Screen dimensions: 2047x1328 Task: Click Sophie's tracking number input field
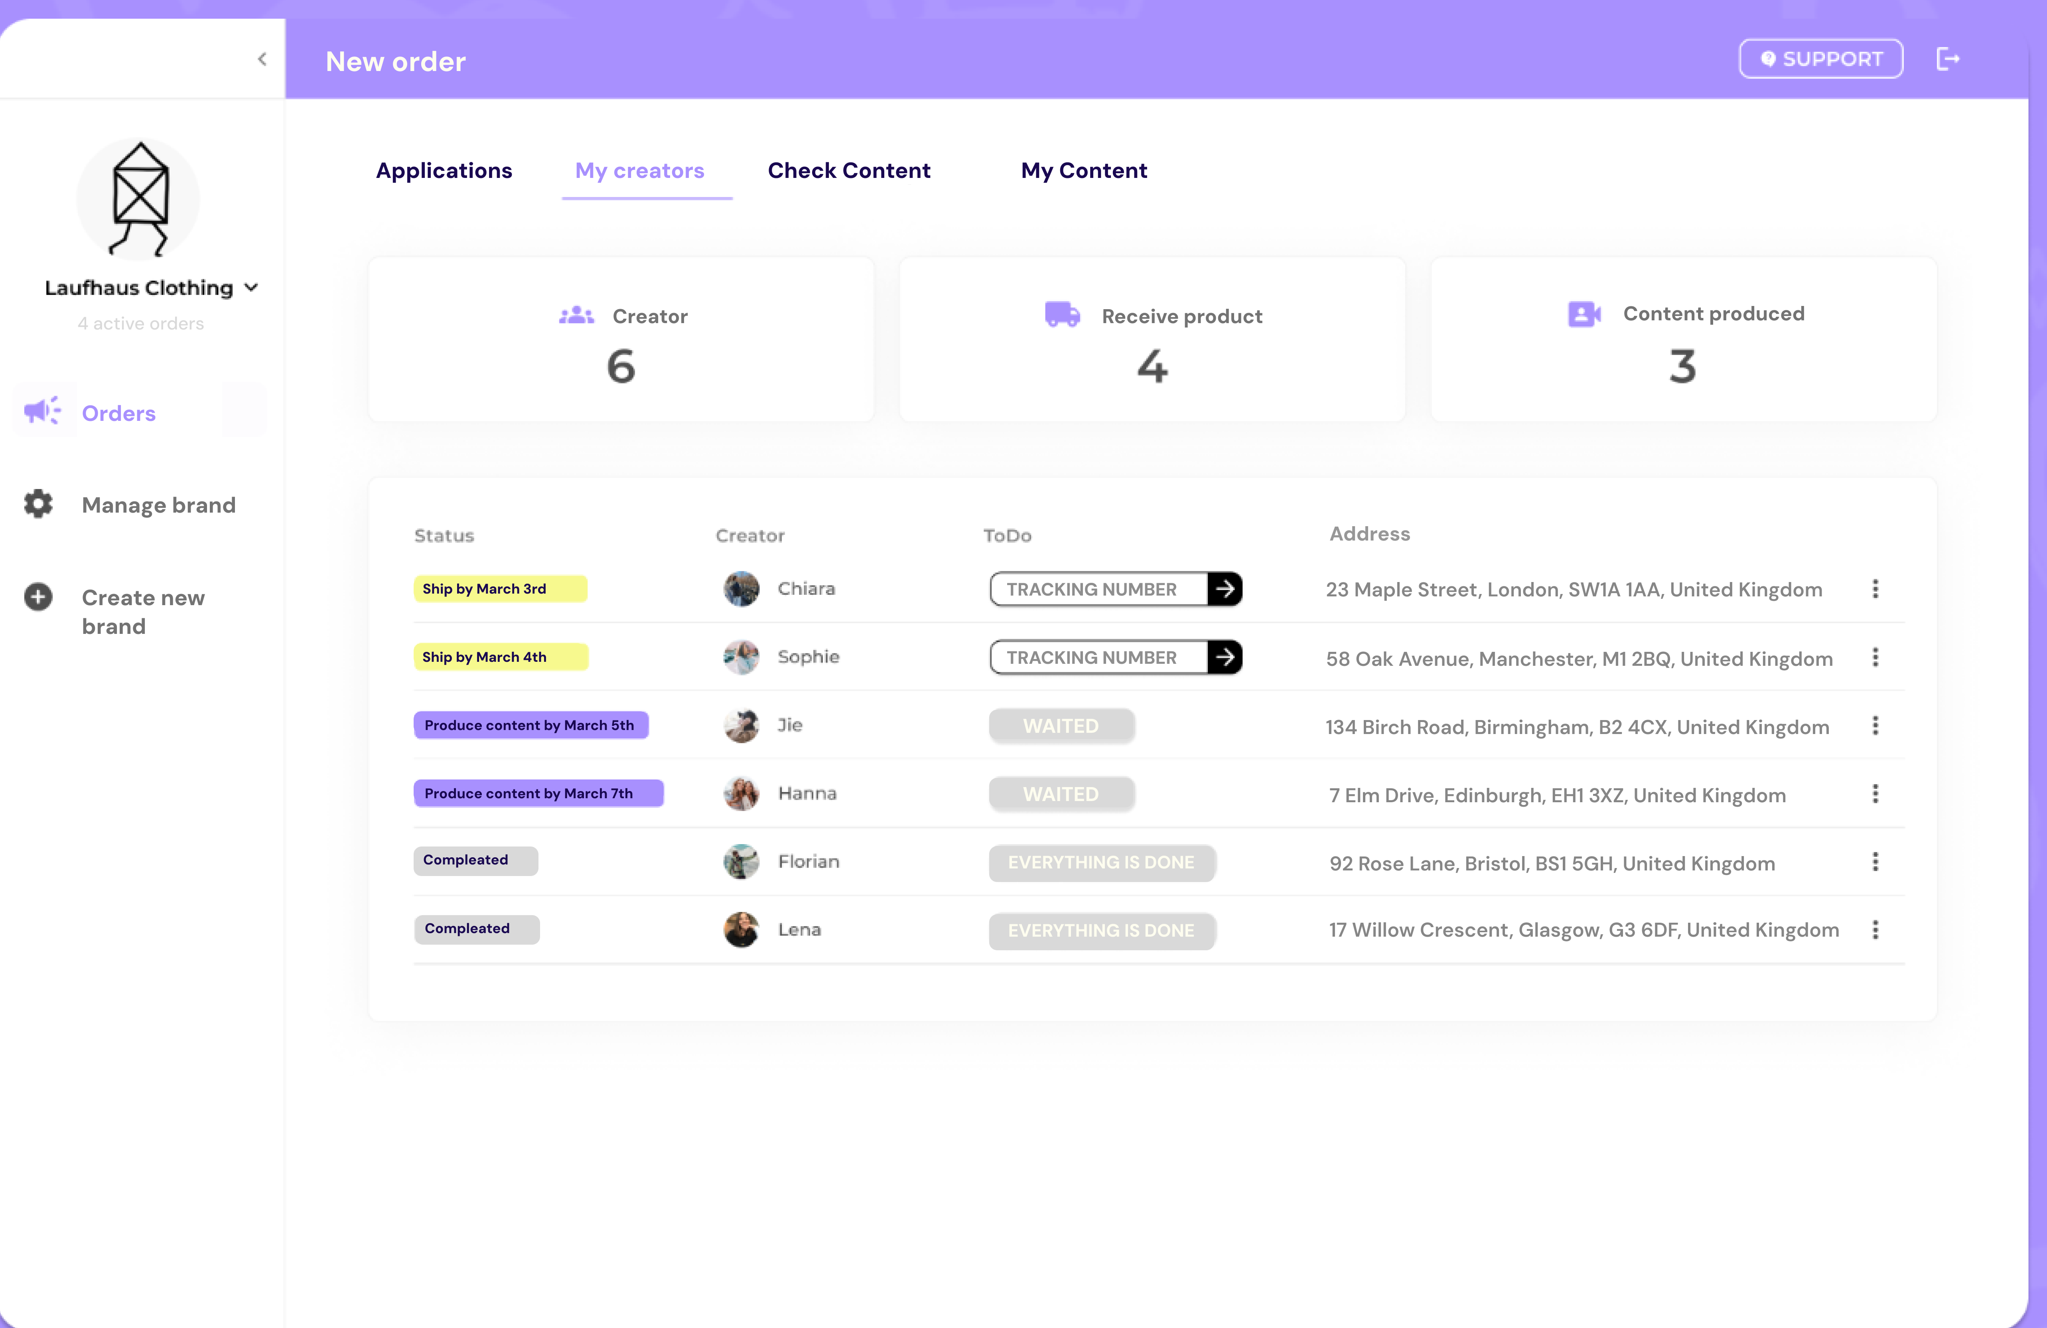pyautogui.click(x=1093, y=657)
